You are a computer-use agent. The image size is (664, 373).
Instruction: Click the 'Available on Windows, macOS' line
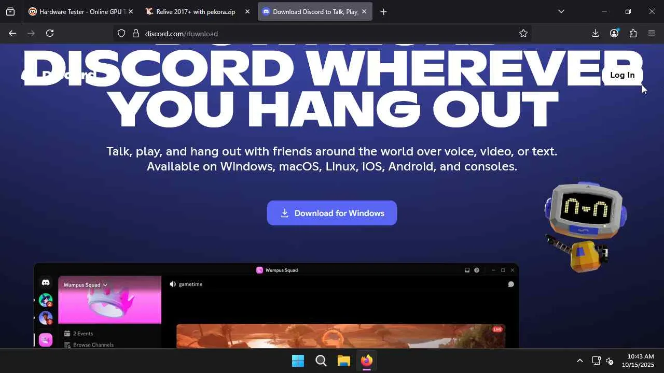point(332,166)
